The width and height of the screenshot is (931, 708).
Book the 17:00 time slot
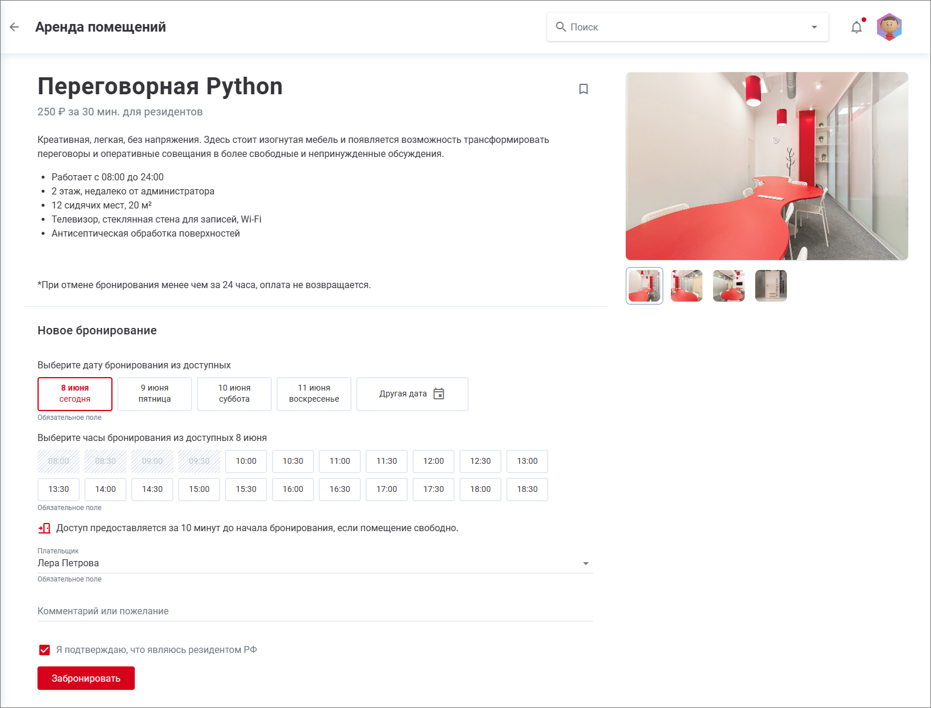point(387,490)
